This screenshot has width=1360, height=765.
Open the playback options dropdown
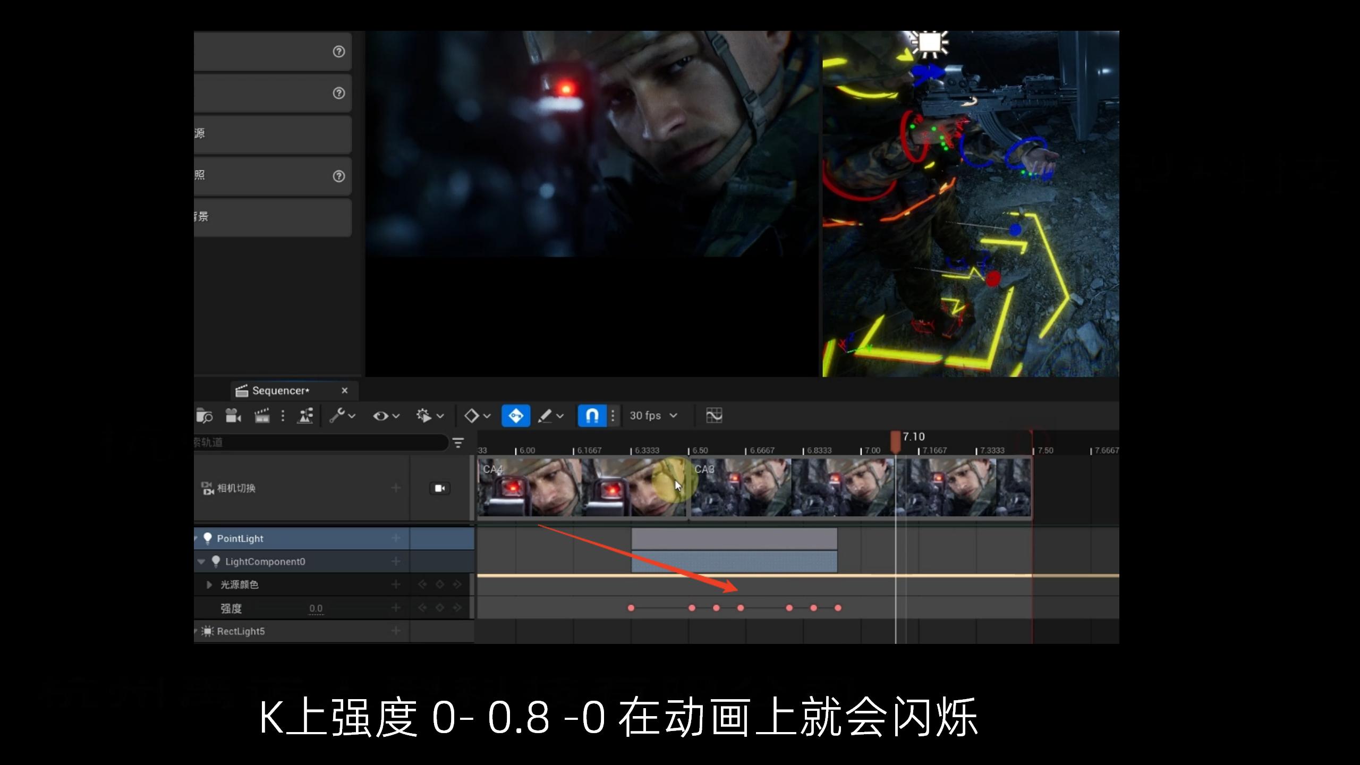[430, 415]
